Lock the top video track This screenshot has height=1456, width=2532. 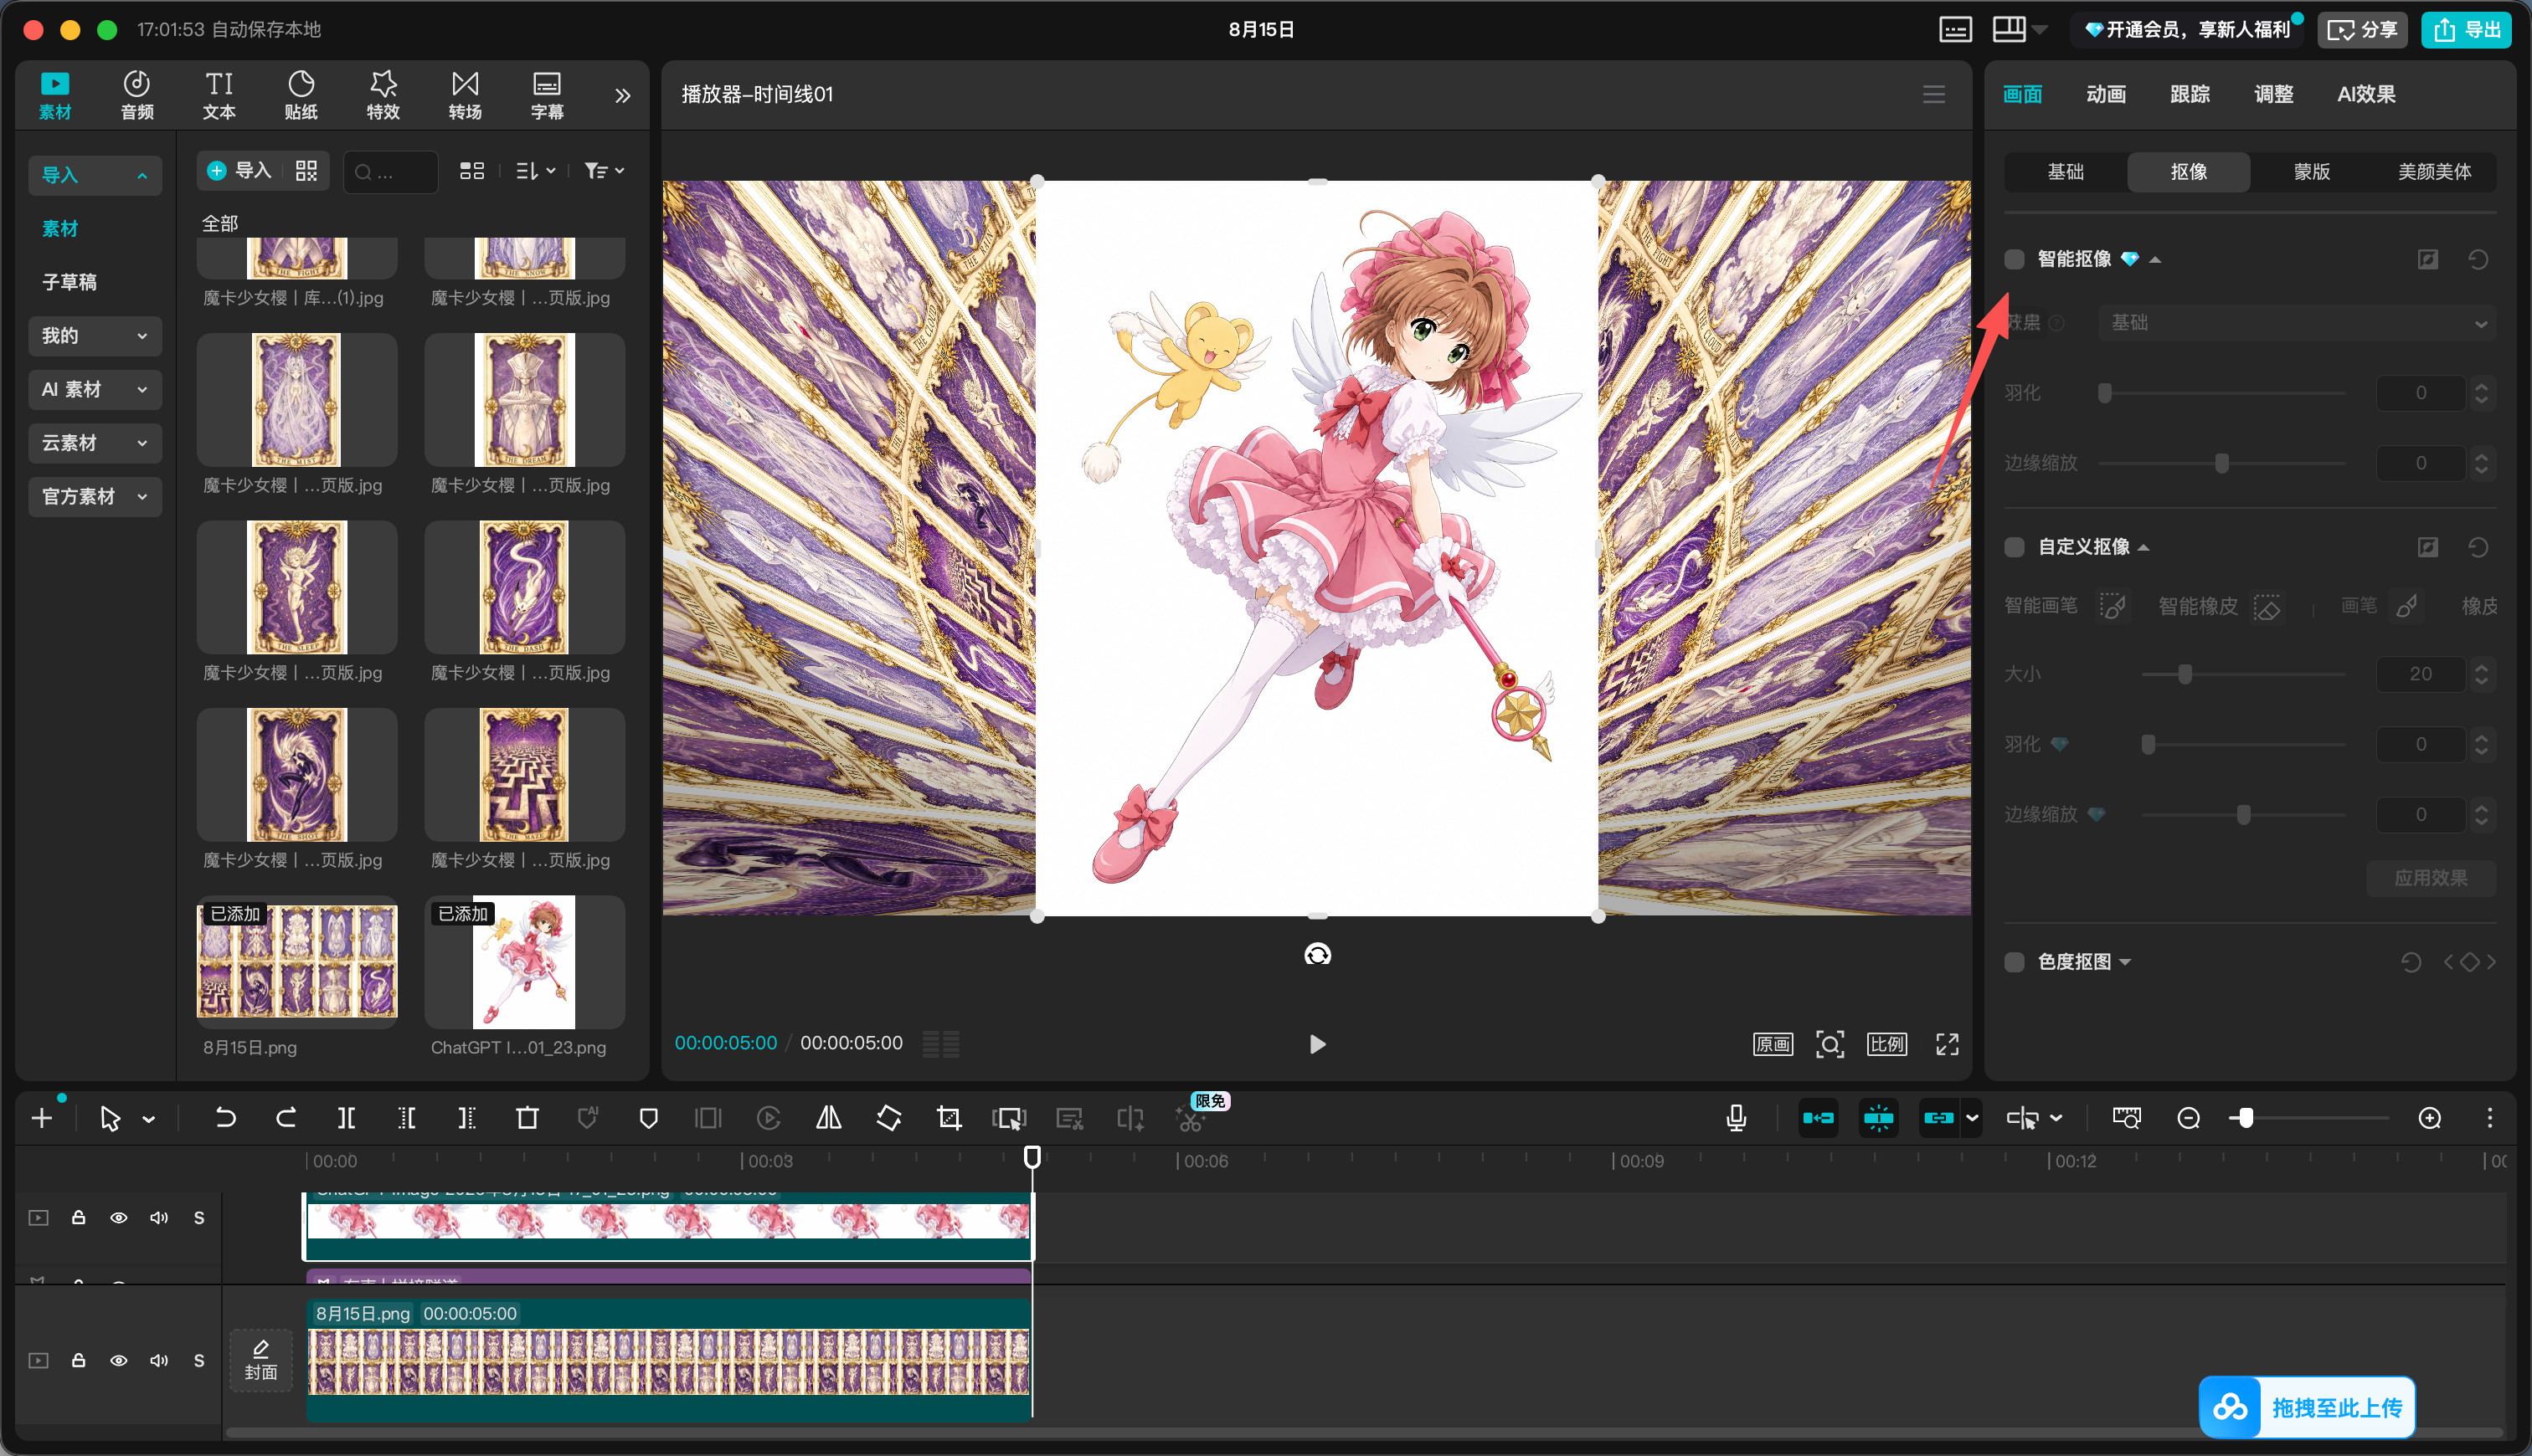click(x=78, y=1218)
